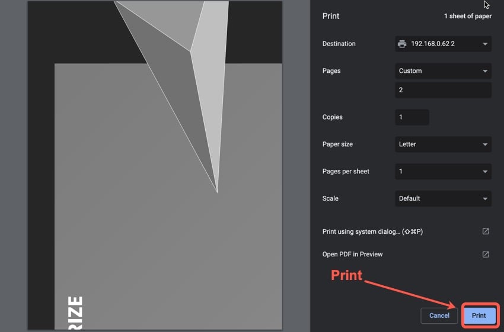Click the custom page range field
Screen dimensions: 504x332
[x=443, y=91]
